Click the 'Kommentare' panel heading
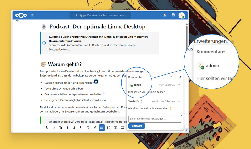 point(136,77)
